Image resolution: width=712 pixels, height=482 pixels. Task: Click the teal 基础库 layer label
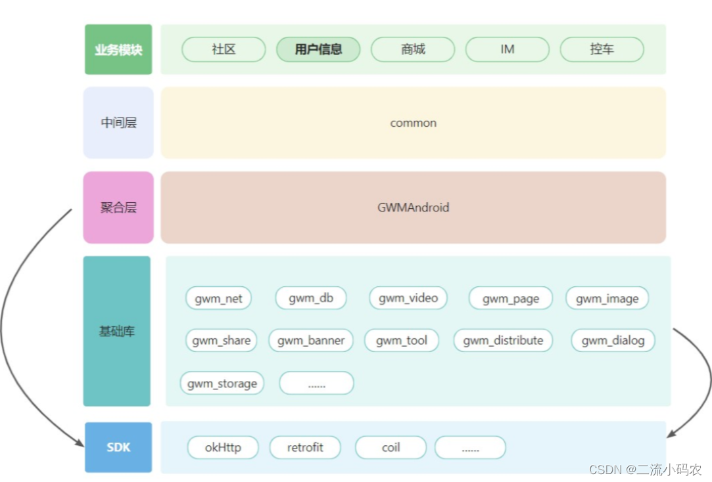point(117,331)
